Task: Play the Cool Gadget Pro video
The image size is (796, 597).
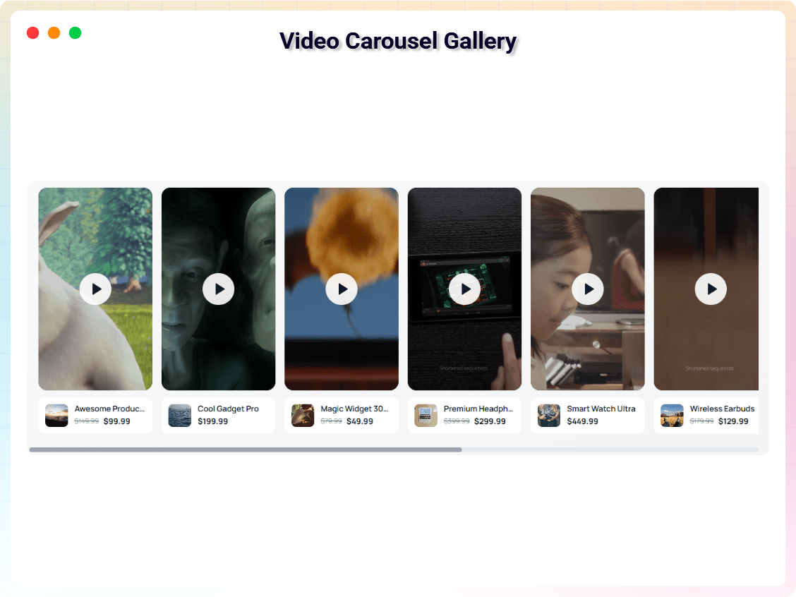Action: pos(218,289)
